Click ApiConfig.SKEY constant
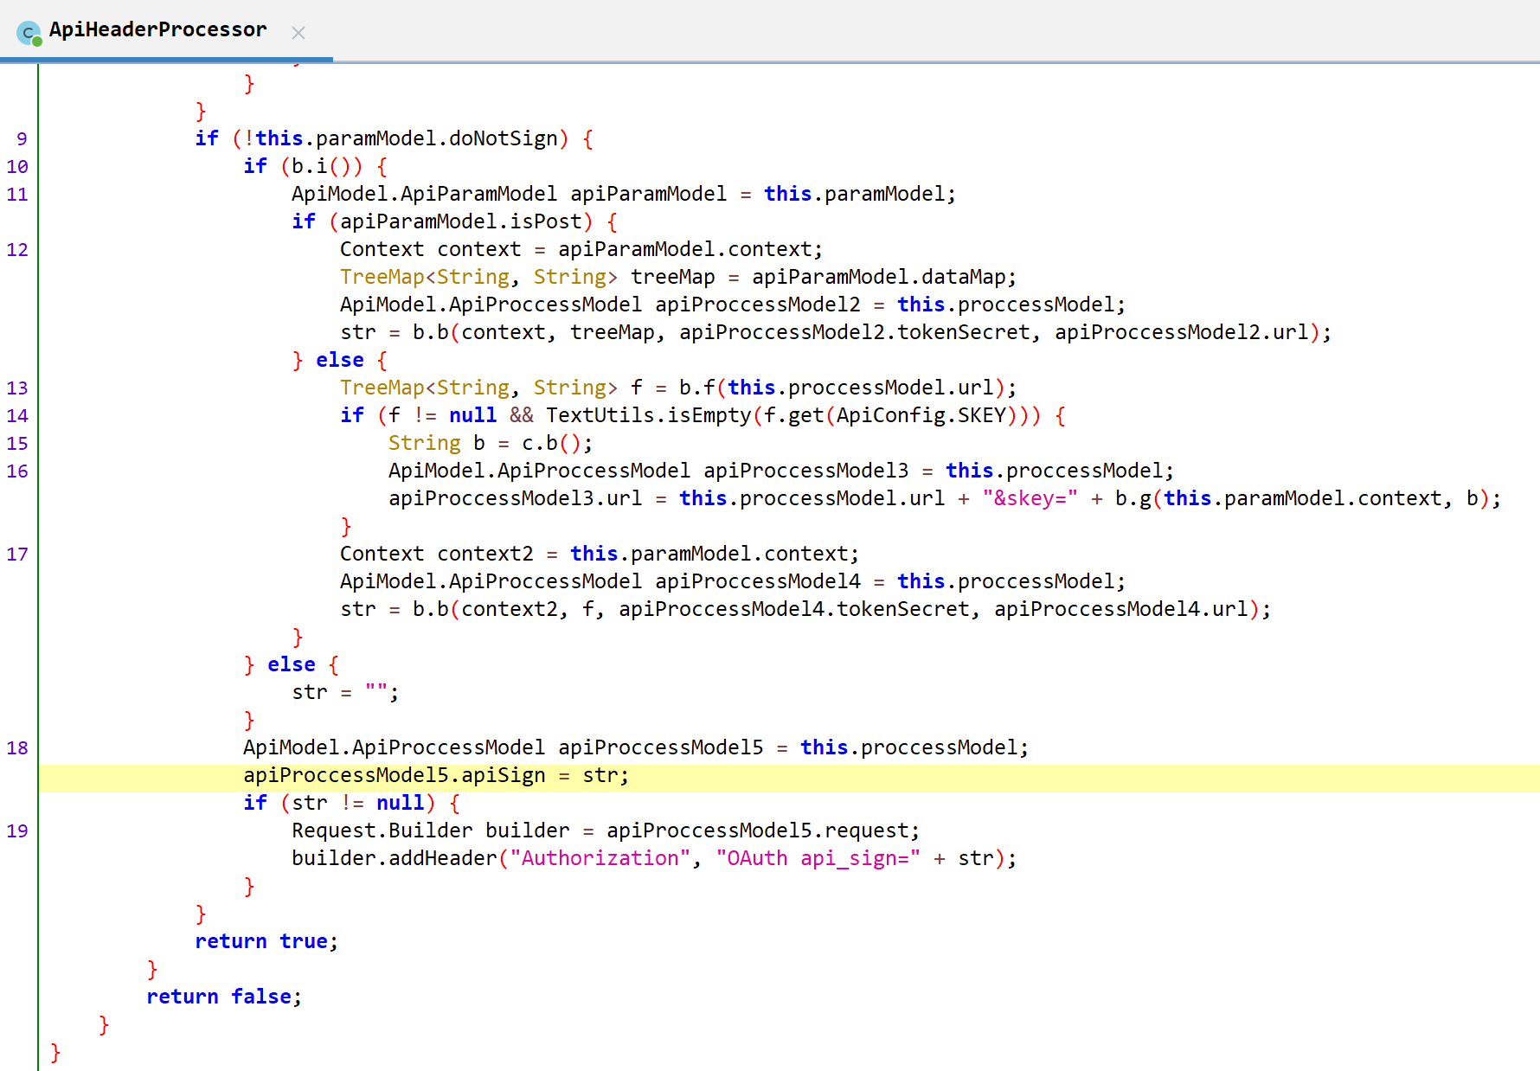Image resolution: width=1540 pixels, height=1071 pixels. coord(921,415)
